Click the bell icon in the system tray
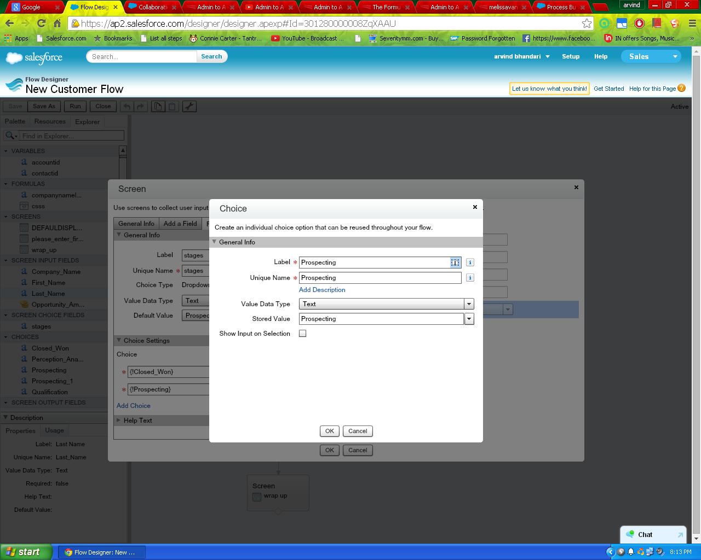 point(630,552)
